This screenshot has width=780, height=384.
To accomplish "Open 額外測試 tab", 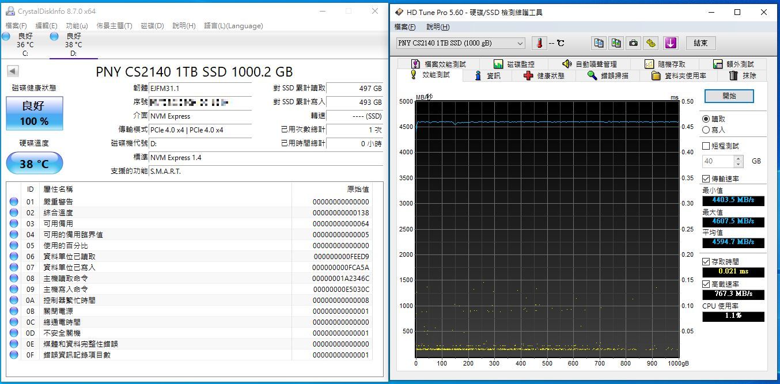I will 733,64.
